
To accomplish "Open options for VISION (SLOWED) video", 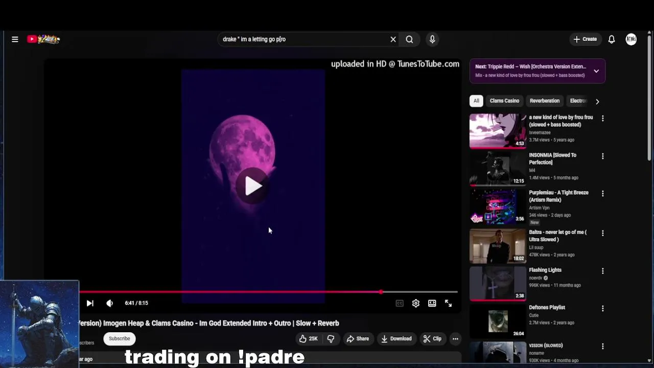I will (602, 346).
